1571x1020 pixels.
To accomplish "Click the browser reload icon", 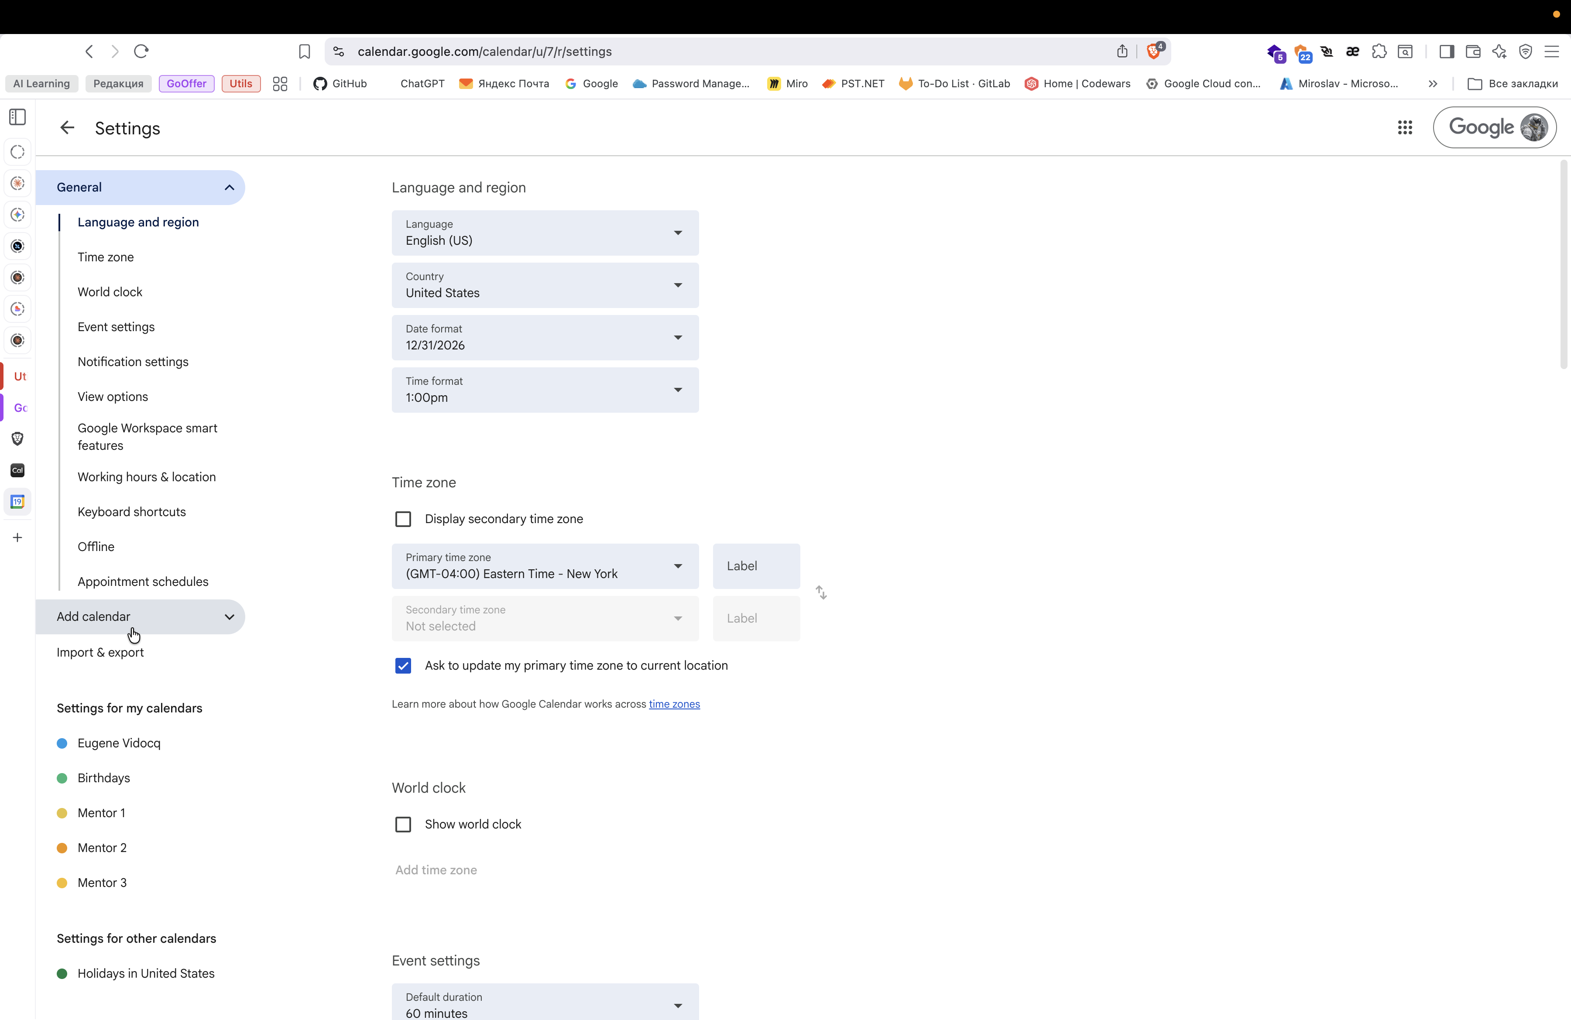I will 141,51.
